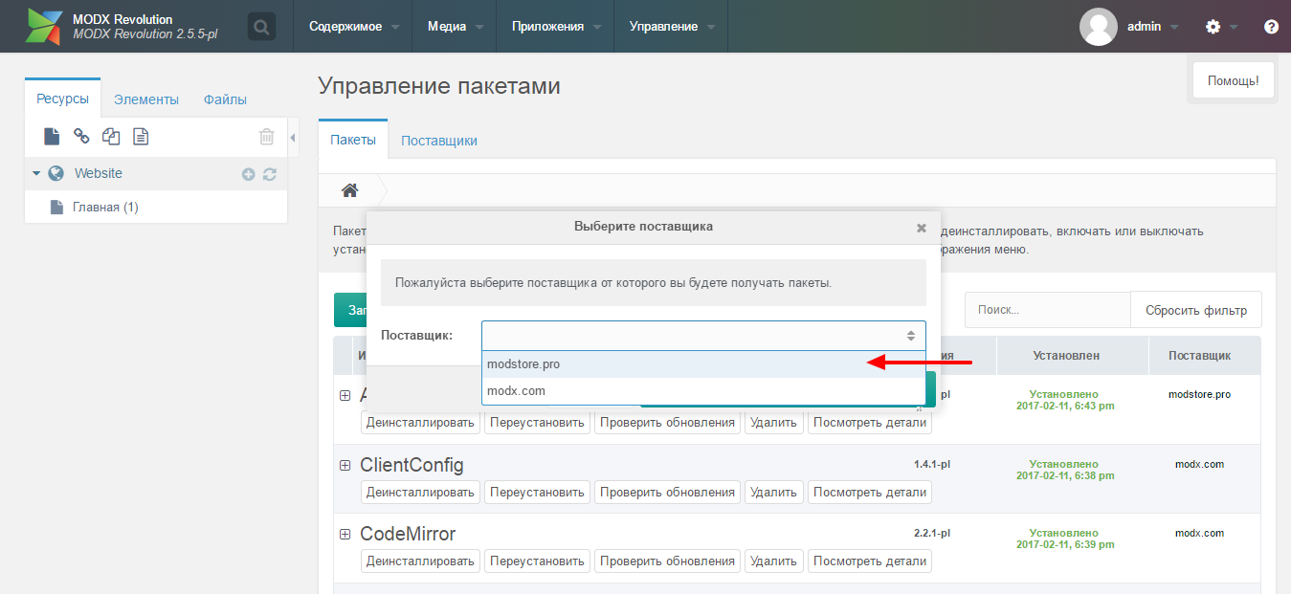Open the Управление menu
Screen dimensions: 1291x594
click(672, 27)
